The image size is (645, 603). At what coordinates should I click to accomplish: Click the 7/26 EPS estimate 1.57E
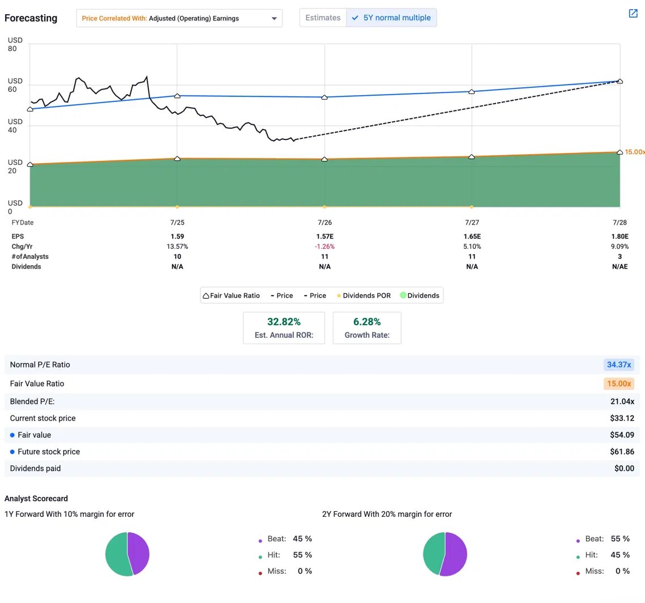coord(324,236)
